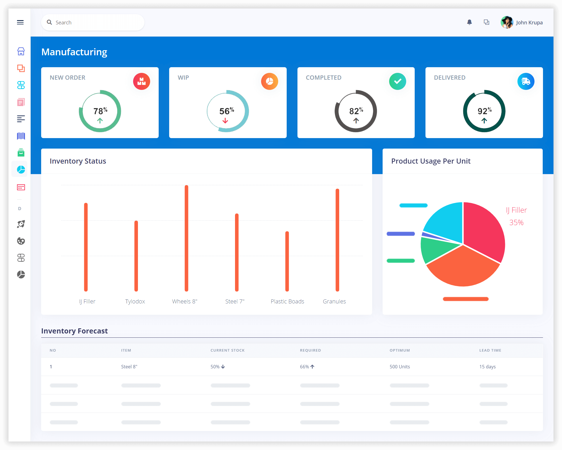Open the pink document sidebar icon
This screenshot has width=562, height=450.
tap(21, 102)
